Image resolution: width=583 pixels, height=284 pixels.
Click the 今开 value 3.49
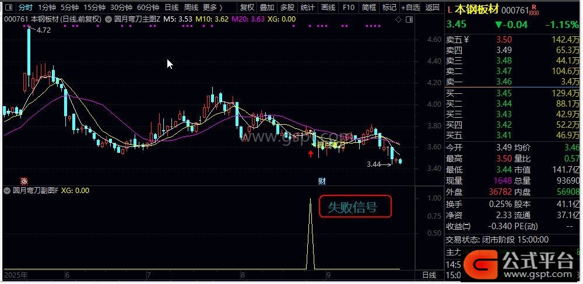pyautogui.click(x=504, y=148)
